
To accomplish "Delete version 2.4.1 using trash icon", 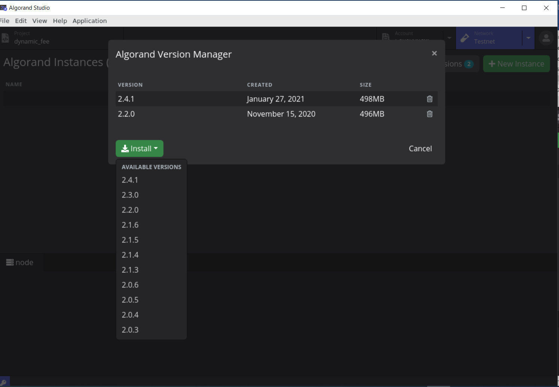I will tap(429, 99).
